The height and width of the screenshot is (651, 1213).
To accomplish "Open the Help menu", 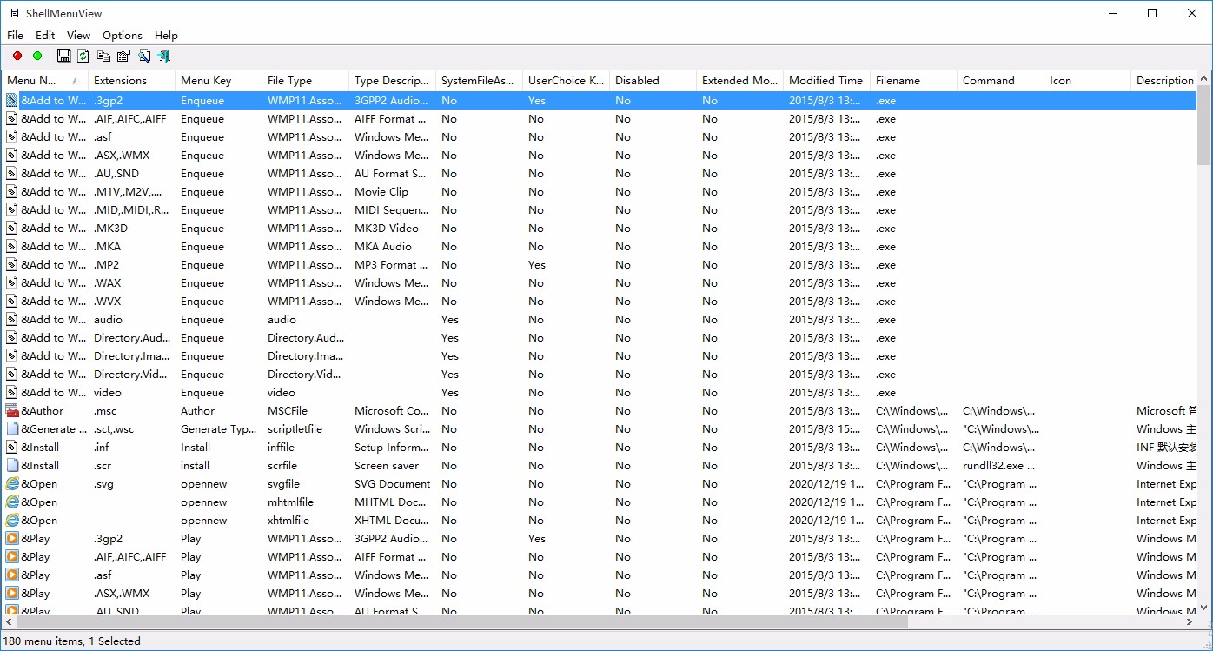I will pos(166,35).
